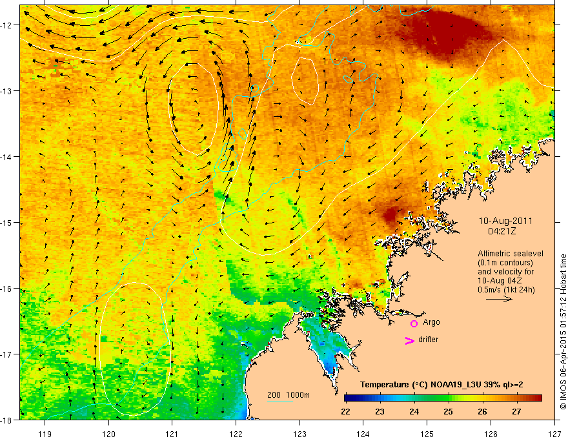Click the 'Argo' legend label
Screen dimensions: 568x439
(x=431, y=322)
